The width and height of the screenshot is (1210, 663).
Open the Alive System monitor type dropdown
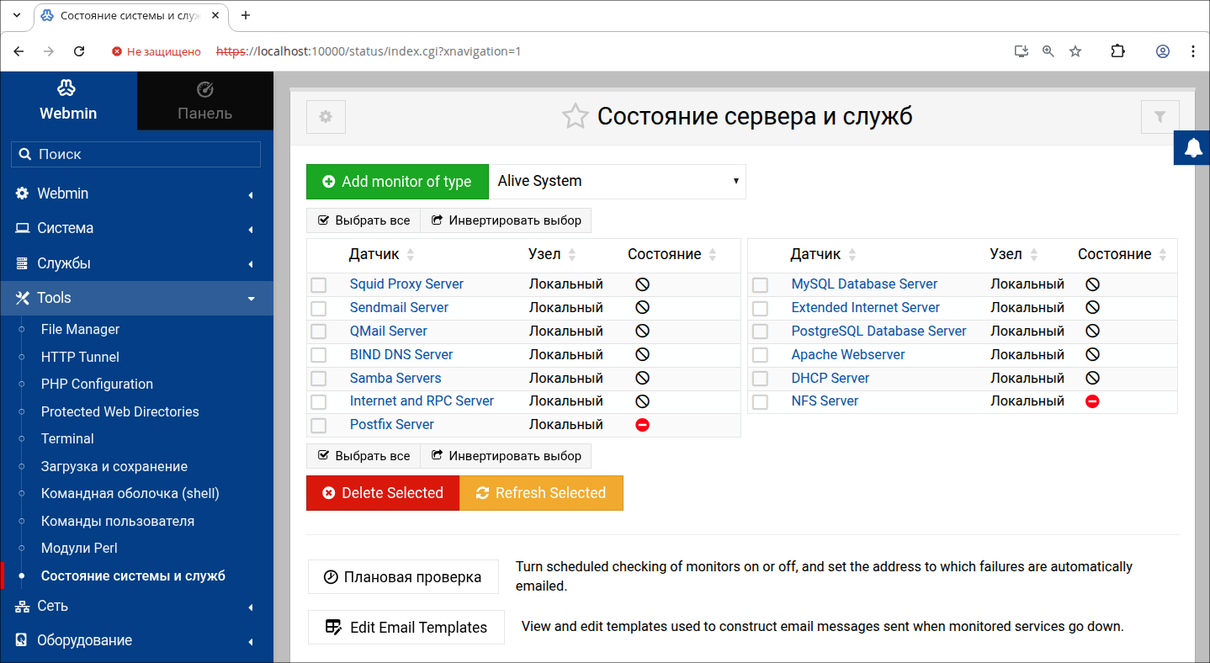click(617, 182)
